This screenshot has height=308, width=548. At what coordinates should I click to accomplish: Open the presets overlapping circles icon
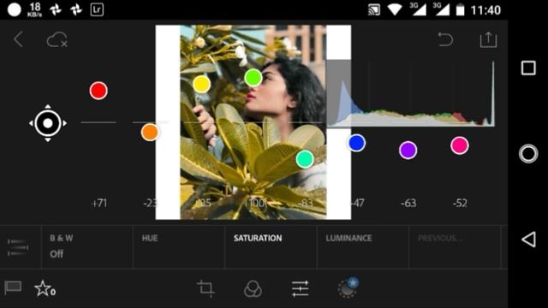pos(253,289)
